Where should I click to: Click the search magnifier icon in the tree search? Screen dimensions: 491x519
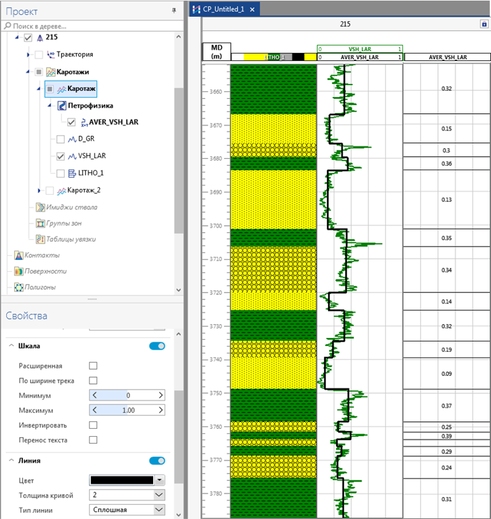[x=7, y=26]
